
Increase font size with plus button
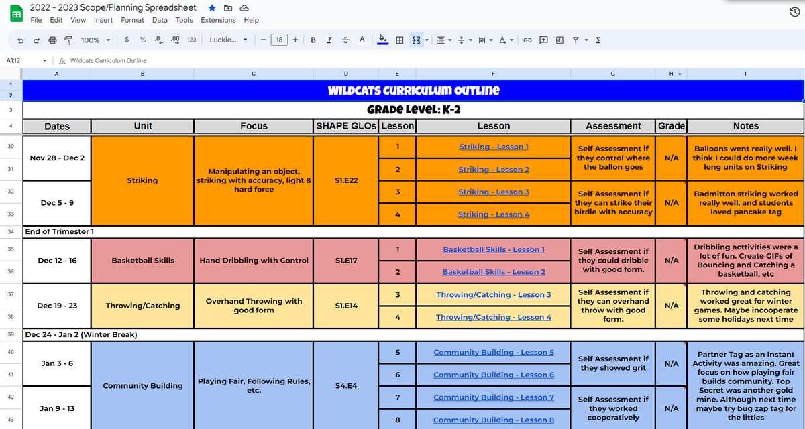click(x=295, y=40)
